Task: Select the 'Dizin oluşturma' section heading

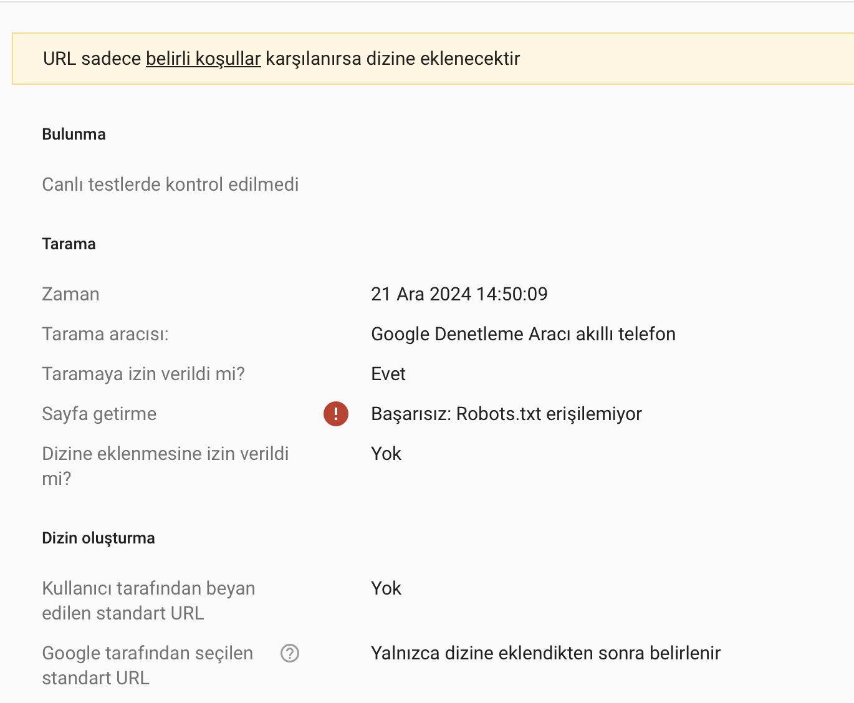Action: click(98, 538)
